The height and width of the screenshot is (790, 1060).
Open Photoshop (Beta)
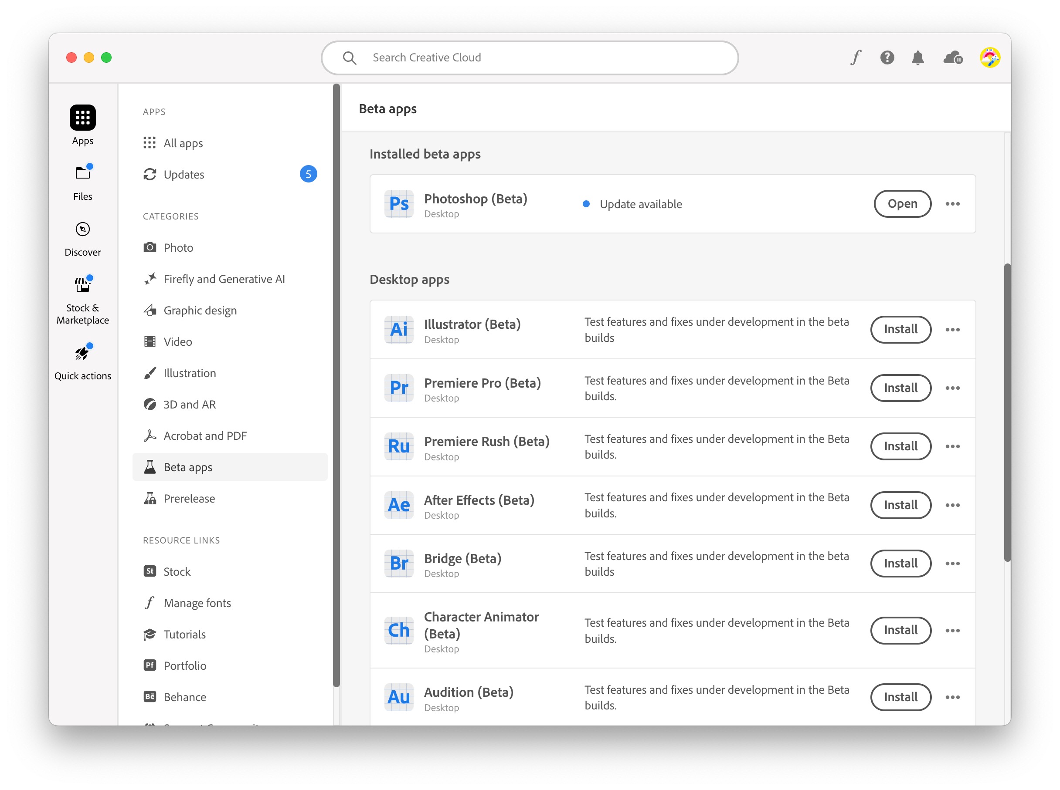click(902, 204)
